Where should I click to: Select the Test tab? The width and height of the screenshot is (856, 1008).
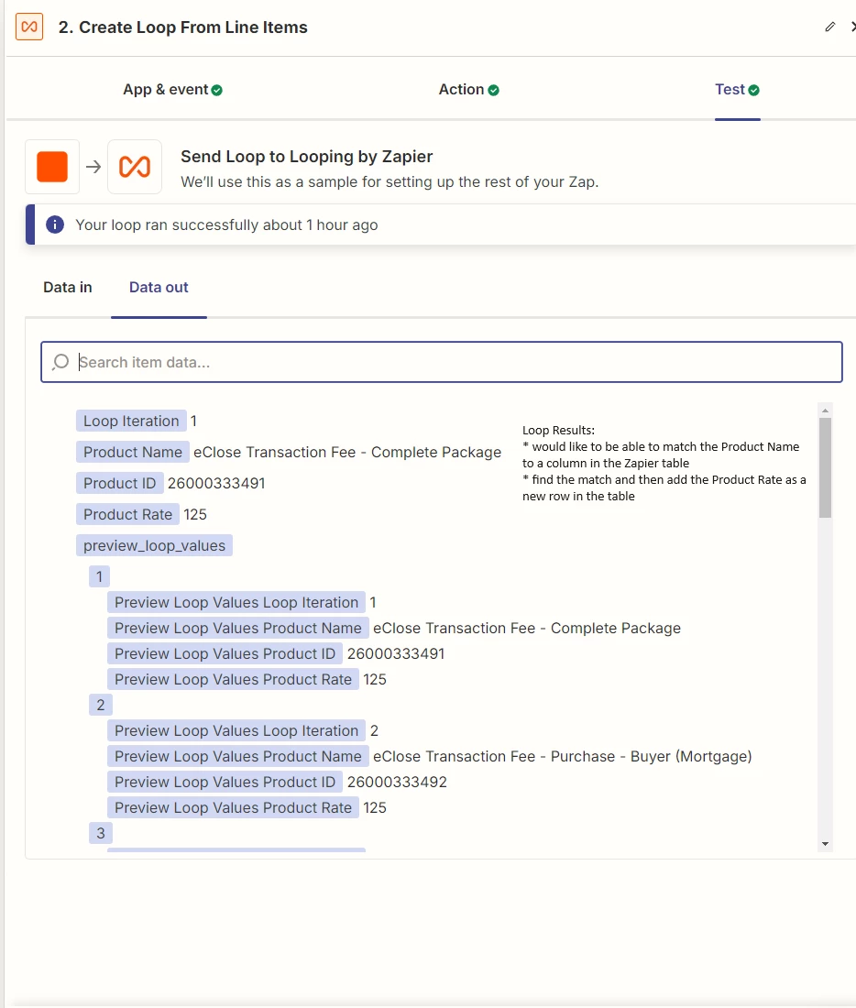point(737,90)
